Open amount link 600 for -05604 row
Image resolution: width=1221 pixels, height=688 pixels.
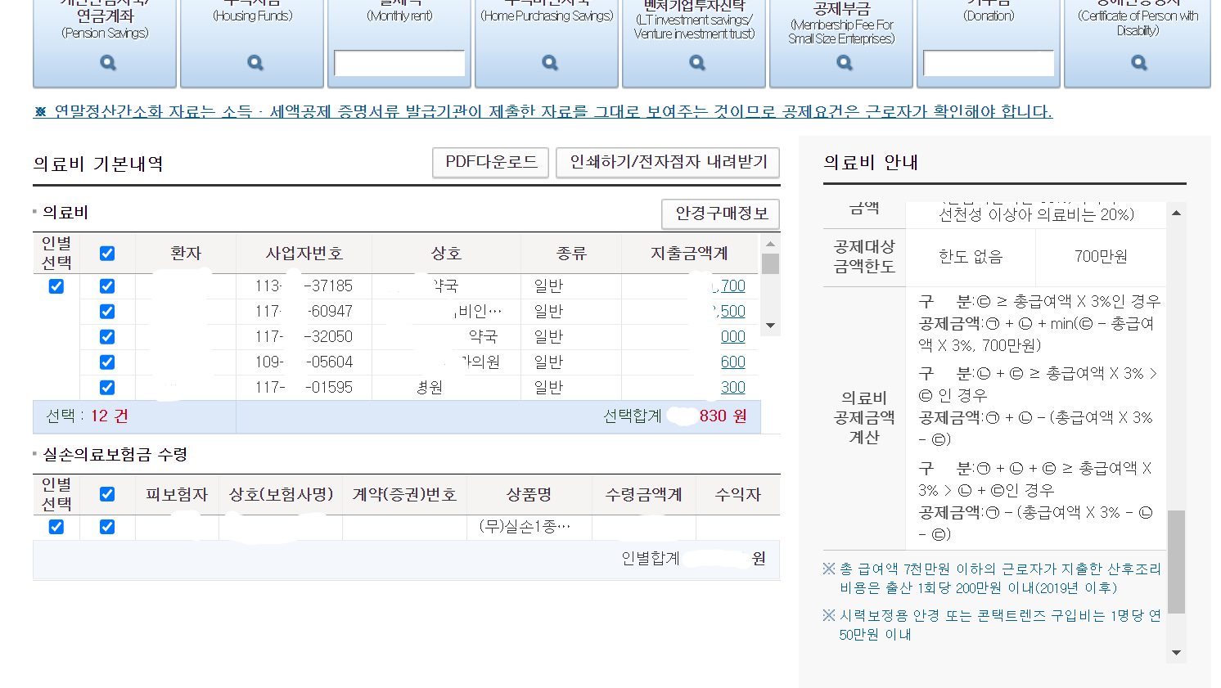733,362
